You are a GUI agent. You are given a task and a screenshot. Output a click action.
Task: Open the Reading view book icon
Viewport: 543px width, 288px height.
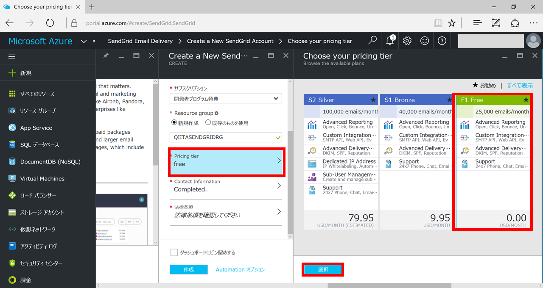click(438, 23)
